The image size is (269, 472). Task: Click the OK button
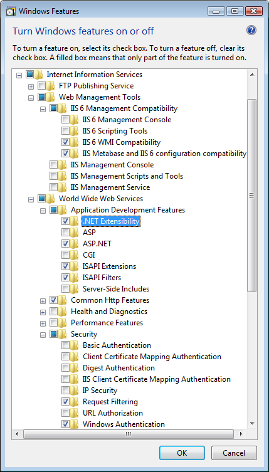tap(182, 453)
